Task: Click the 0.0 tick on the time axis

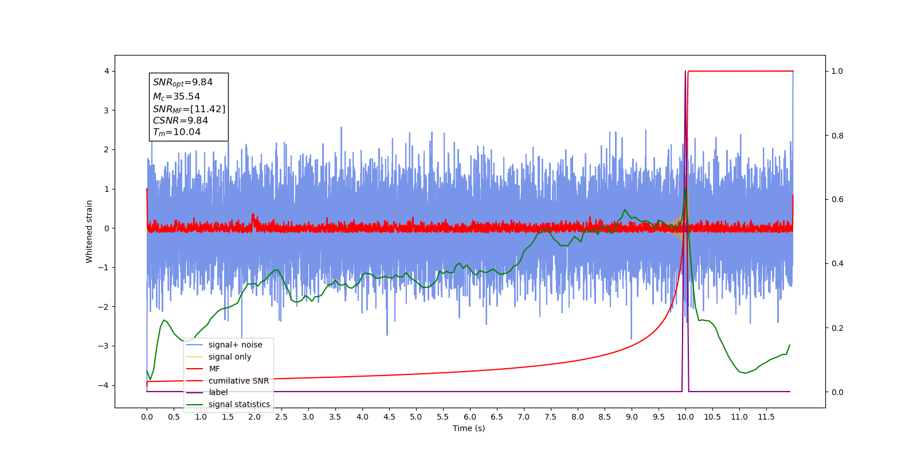Action: pos(147,417)
